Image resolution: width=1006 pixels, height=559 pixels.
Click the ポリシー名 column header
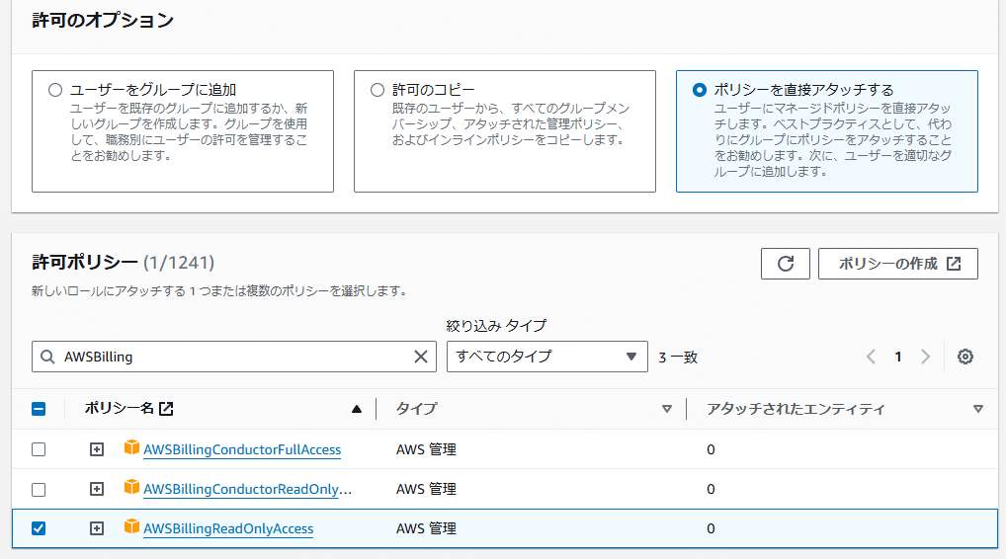pyautogui.click(x=120, y=408)
